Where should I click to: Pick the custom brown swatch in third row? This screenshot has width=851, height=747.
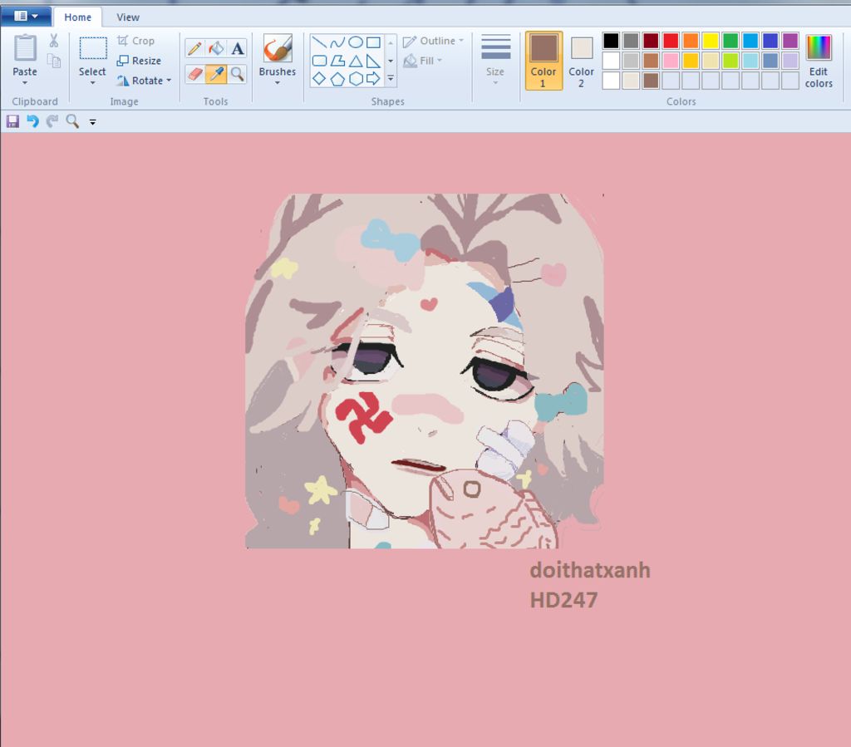(x=651, y=81)
